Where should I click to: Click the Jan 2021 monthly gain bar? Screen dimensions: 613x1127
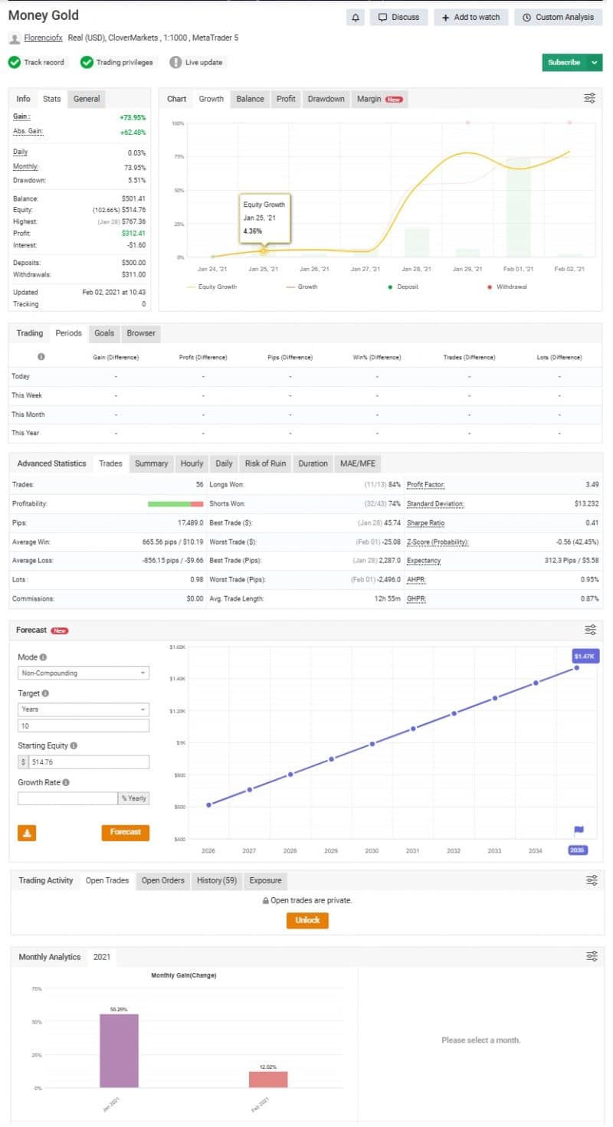(119, 1050)
